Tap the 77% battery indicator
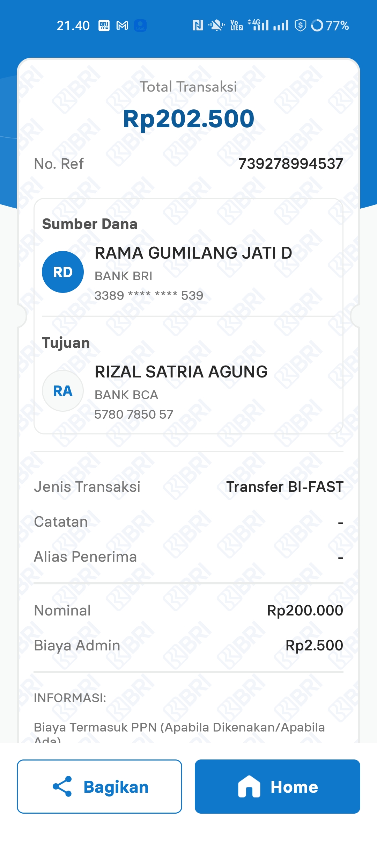Image resolution: width=377 pixels, height=843 pixels. (x=330, y=26)
